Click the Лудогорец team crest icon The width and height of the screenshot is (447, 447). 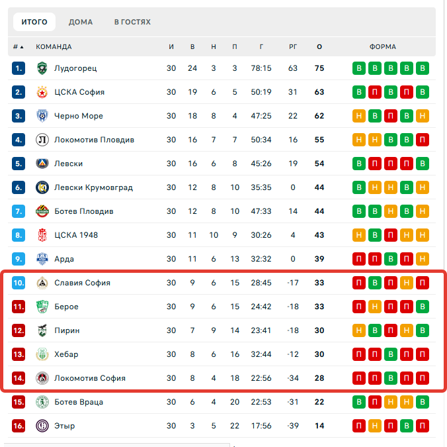42,68
